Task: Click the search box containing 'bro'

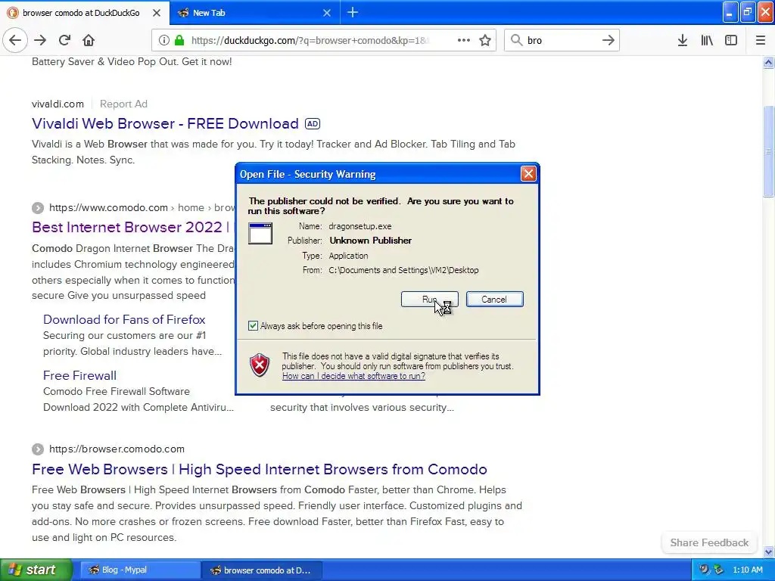Action: pos(561,40)
